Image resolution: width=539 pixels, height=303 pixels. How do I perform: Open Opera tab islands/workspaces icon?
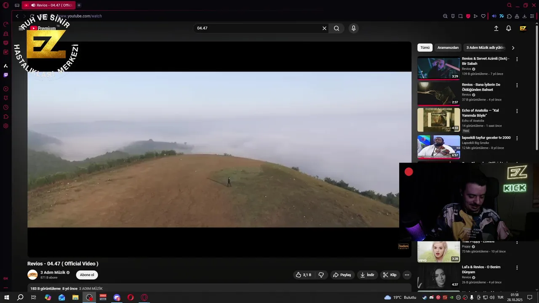click(x=17, y=5)
